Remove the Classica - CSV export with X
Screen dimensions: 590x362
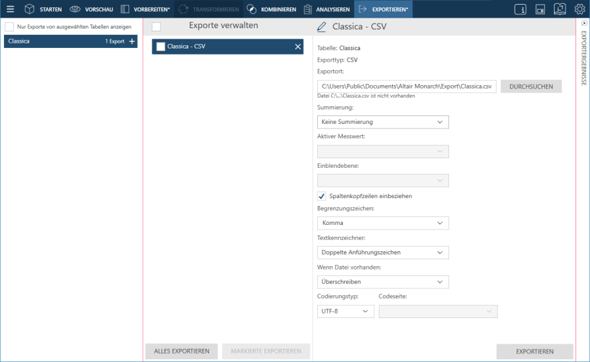pos(298,47)
